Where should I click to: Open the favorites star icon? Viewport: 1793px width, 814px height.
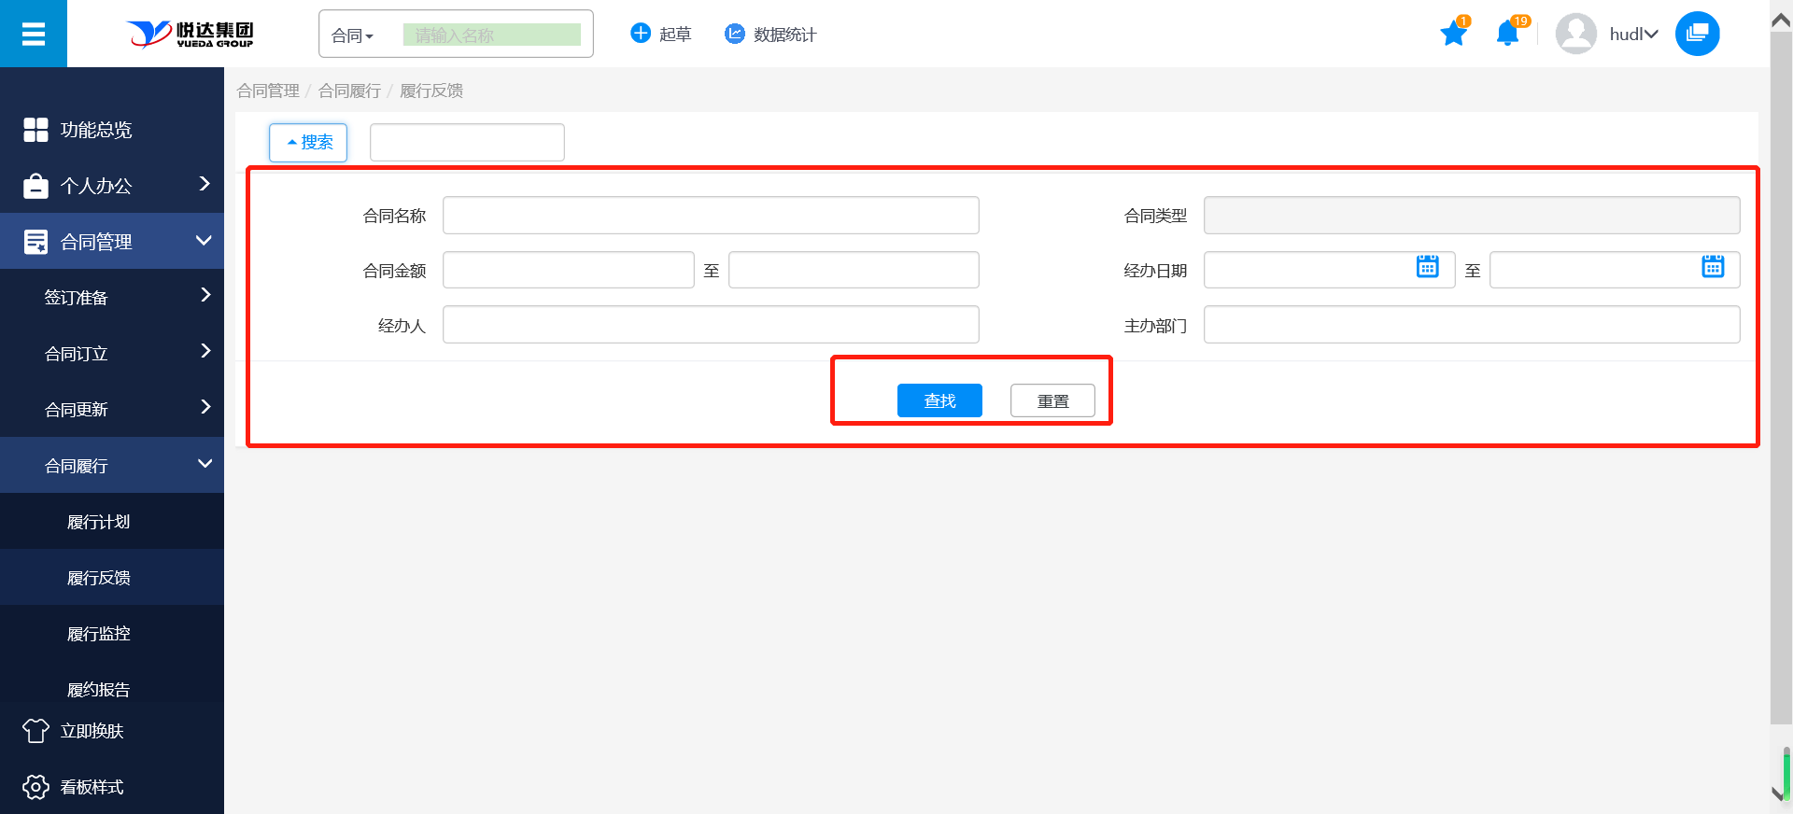coord(1453,35)
